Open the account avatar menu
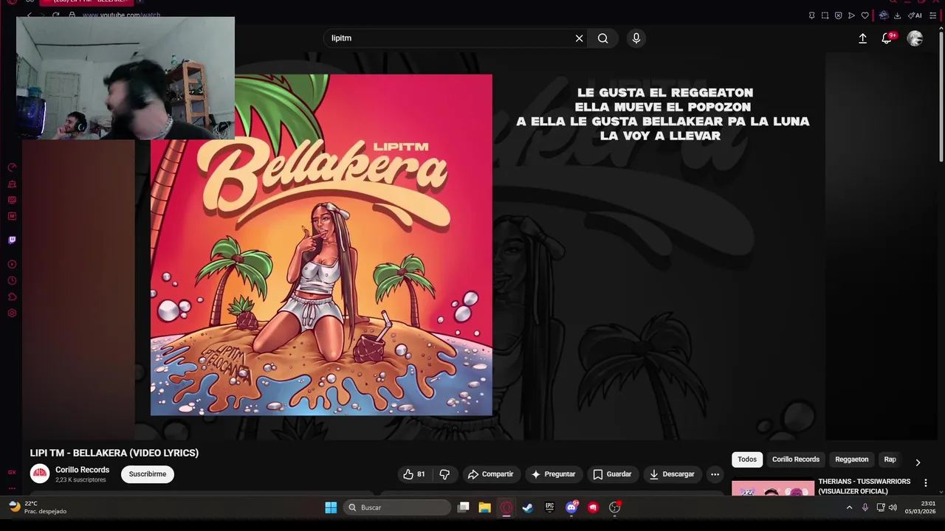 click(x=915, y=38)
